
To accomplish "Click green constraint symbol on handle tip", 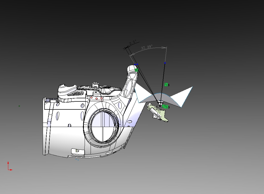I will click(136, 70).
